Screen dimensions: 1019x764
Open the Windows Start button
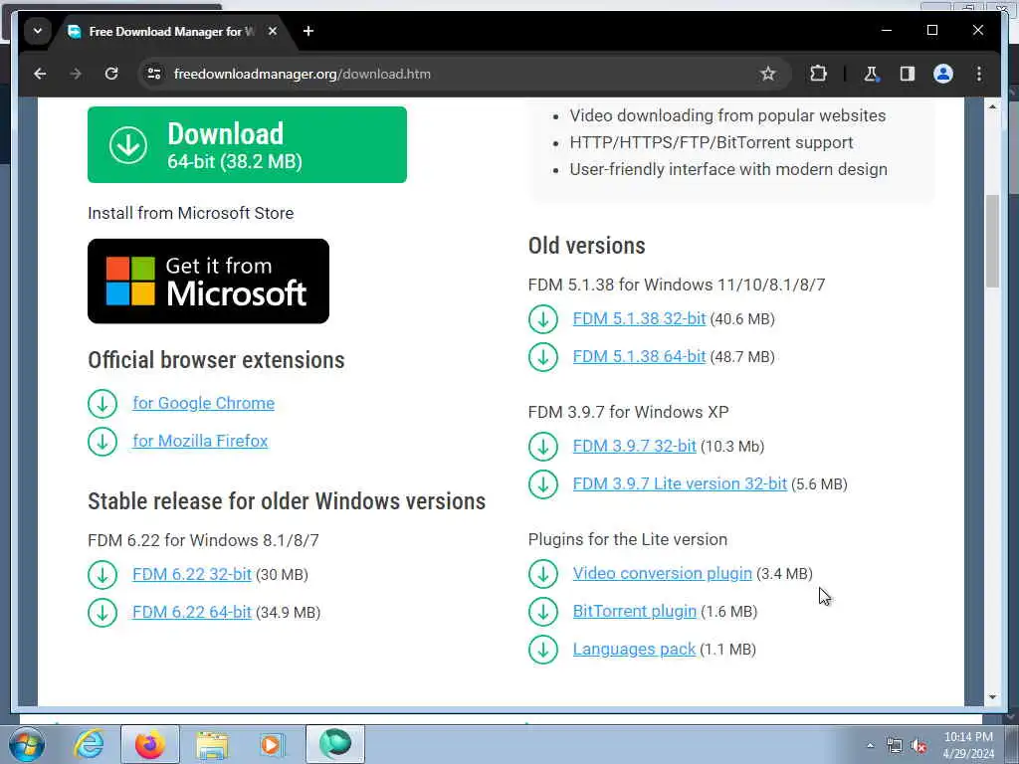pyautogui.click(x=26, y=744)
